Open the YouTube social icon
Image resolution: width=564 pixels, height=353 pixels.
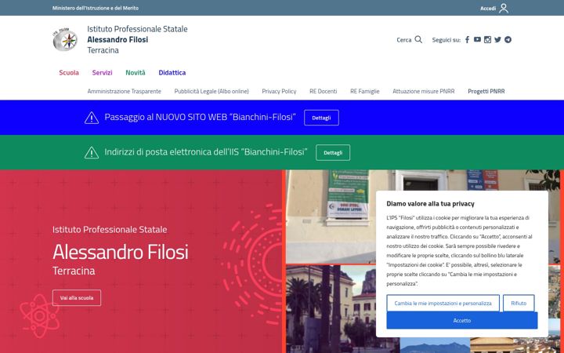(477, 40)
